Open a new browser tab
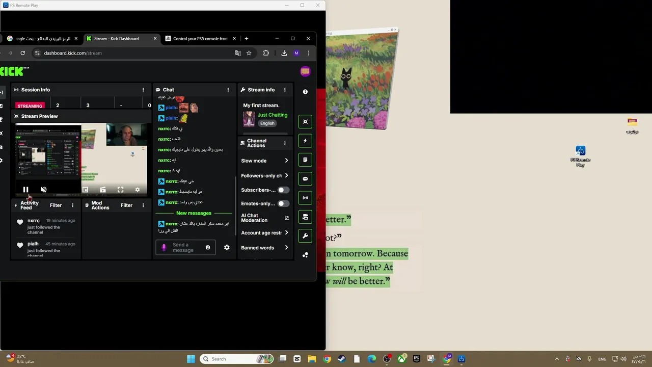This screenshot has height=367, width=652. [246, 39]
